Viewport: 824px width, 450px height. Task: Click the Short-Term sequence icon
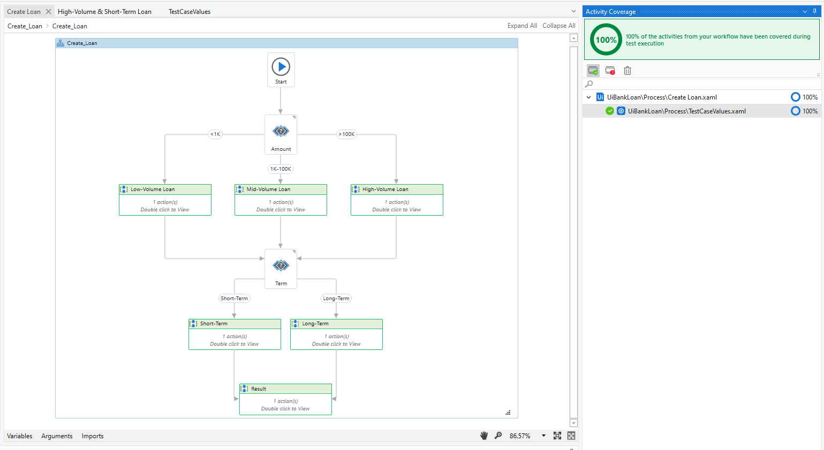tap(193, 324)
